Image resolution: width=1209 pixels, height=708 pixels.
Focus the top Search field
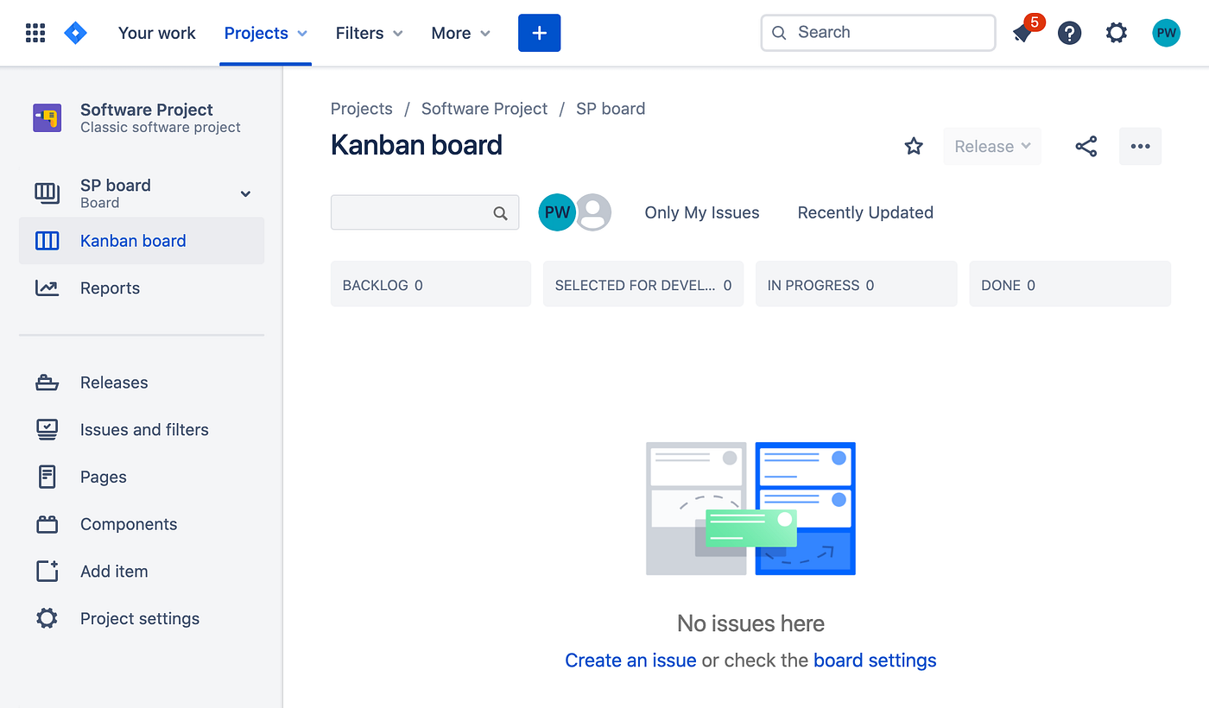click(x=878, y=33)
